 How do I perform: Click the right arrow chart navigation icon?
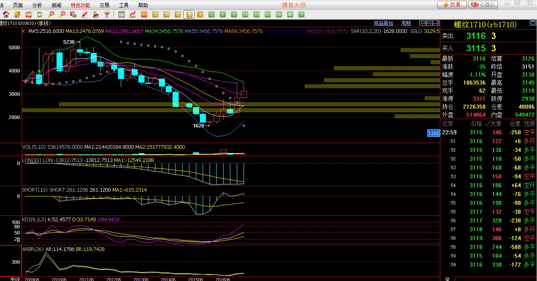click(x=429, y=23)
